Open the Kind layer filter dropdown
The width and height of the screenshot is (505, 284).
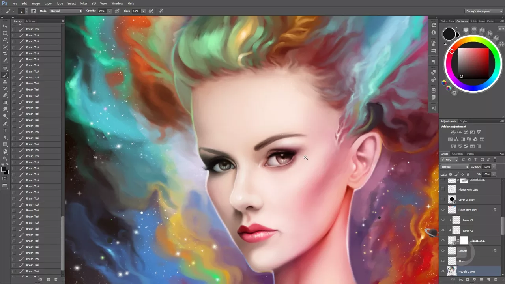[x=450, y=160]
